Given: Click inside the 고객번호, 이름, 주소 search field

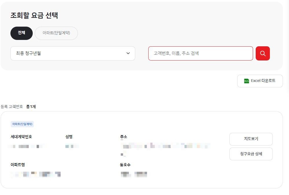Looking at the screenshot, I should (x=200, y=53).
